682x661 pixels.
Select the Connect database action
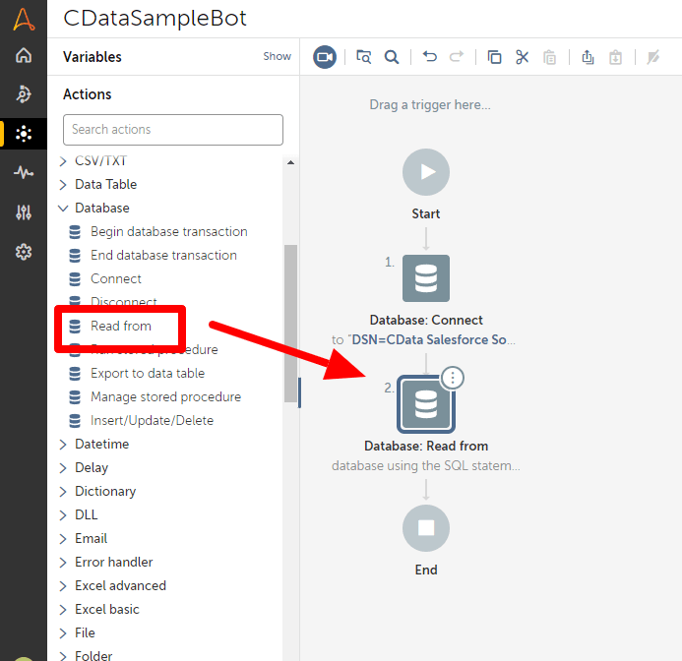pyautogui.click(x=115, y=279)
